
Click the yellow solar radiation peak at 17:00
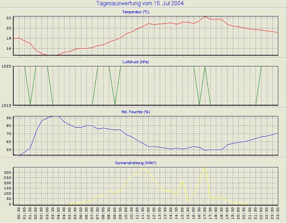205,168
